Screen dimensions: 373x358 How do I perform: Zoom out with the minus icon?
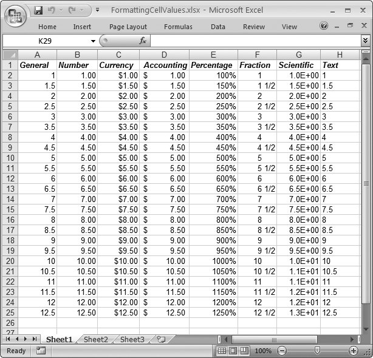coord(281,351)
